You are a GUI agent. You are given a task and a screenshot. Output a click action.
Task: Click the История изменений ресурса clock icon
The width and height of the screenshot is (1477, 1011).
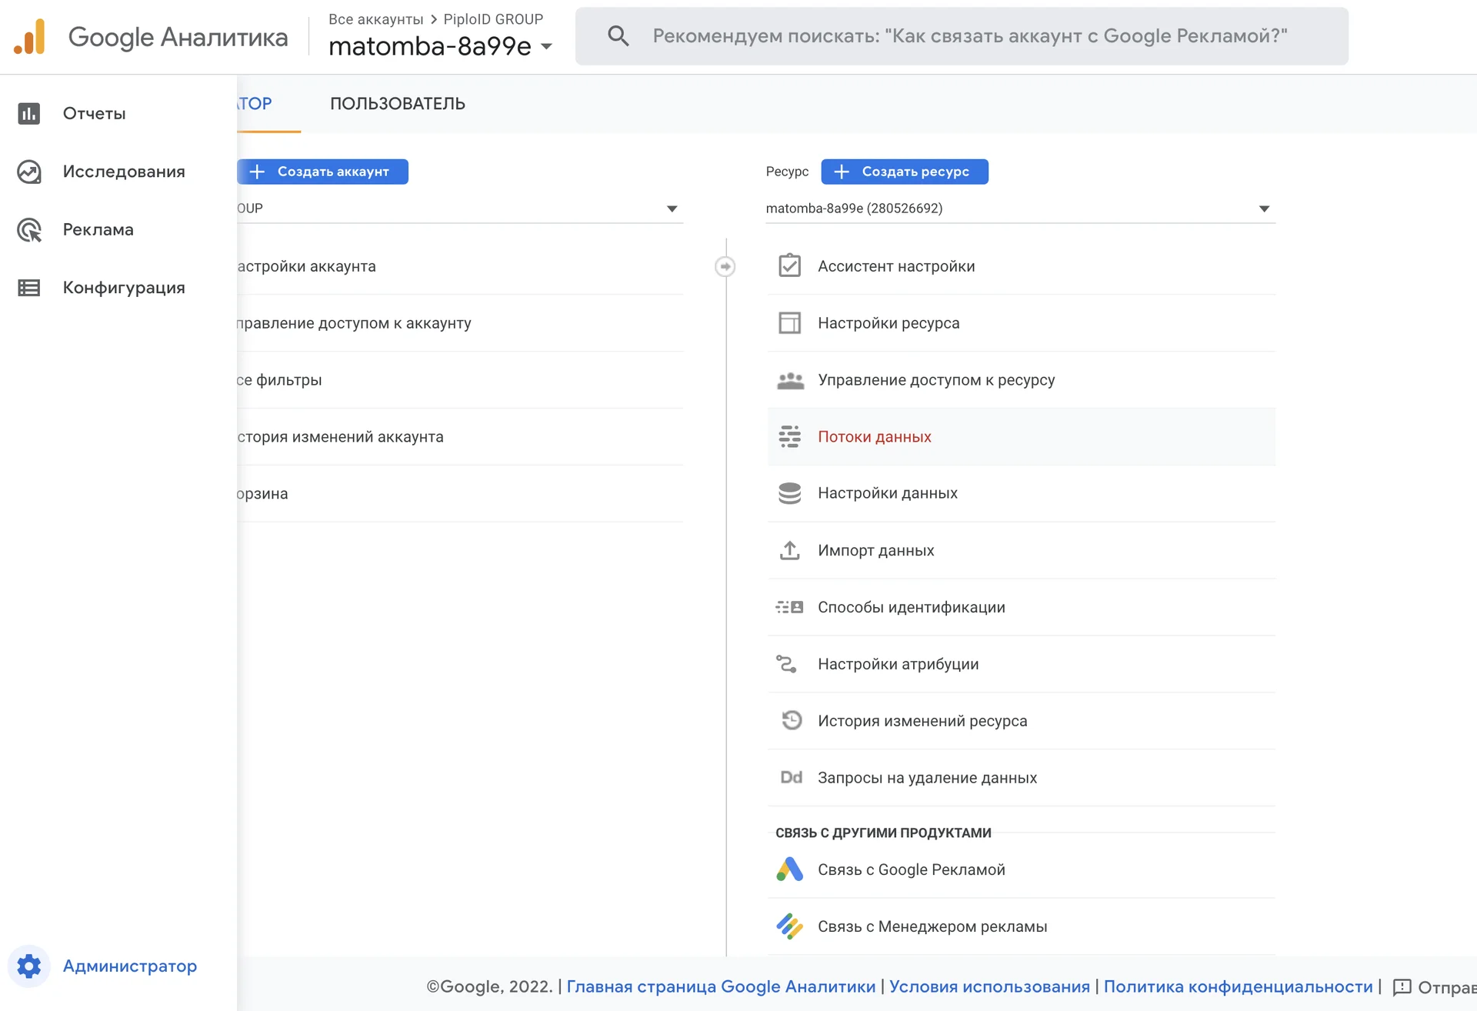pos(792,720)
